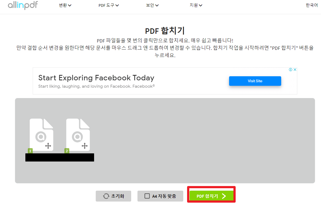Screen dimensions: 321x204
Task: Enable the A4 자동 맞춤 checkbox
Action: coord(147,196)
